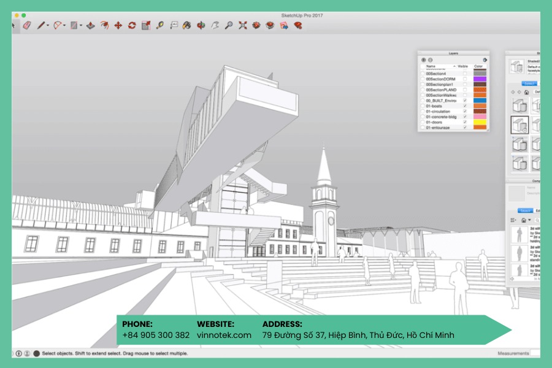The image size is (552, 368).
Task: Switch to Select tab in Components panel
Action: tap(525, 210)
